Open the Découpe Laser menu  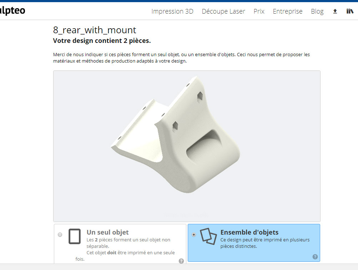tap(223, 11)
